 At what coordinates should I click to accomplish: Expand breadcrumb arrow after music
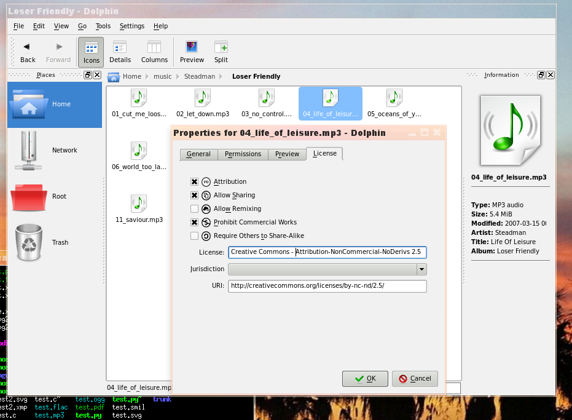point(178,77)
